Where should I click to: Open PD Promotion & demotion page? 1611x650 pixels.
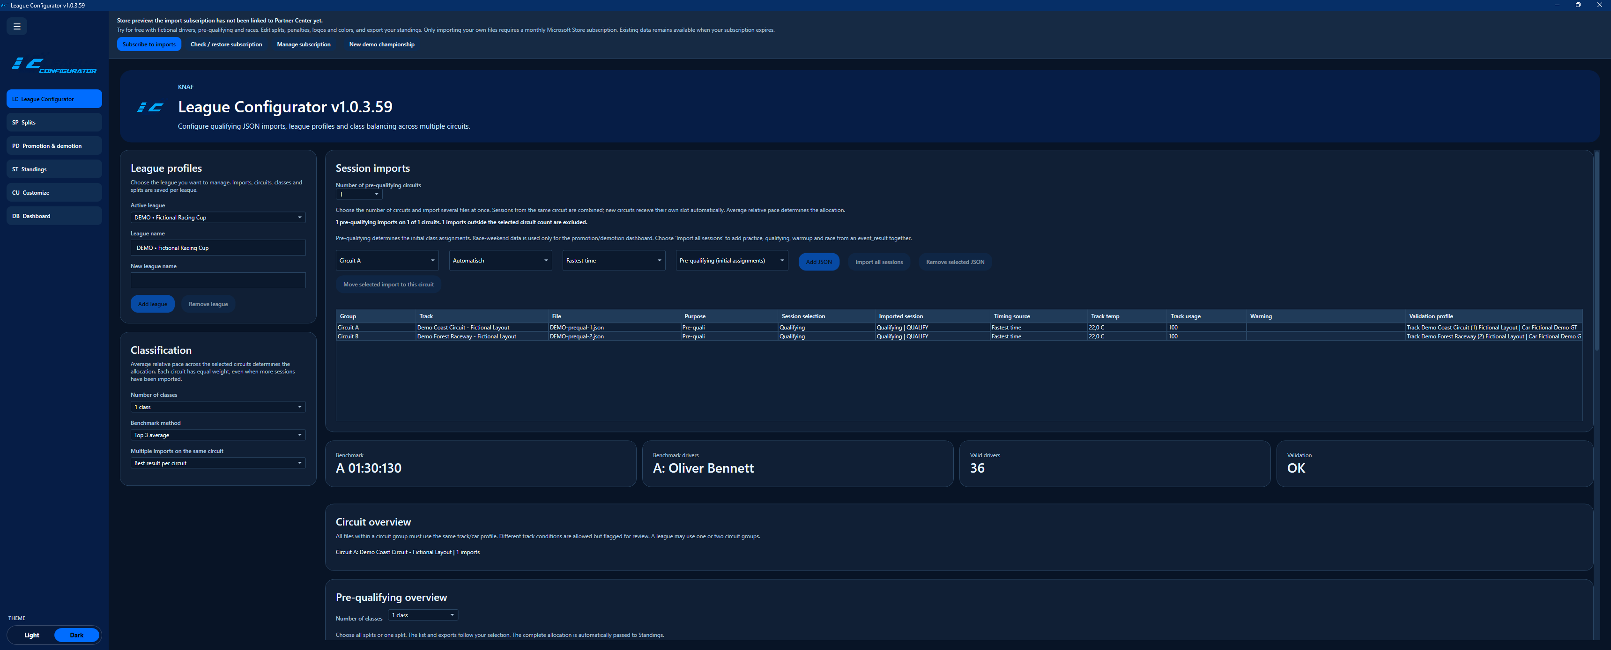54,146
